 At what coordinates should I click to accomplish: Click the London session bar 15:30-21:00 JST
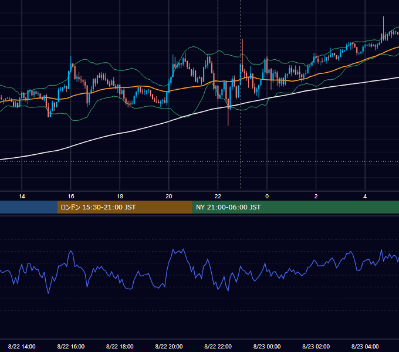124,207
